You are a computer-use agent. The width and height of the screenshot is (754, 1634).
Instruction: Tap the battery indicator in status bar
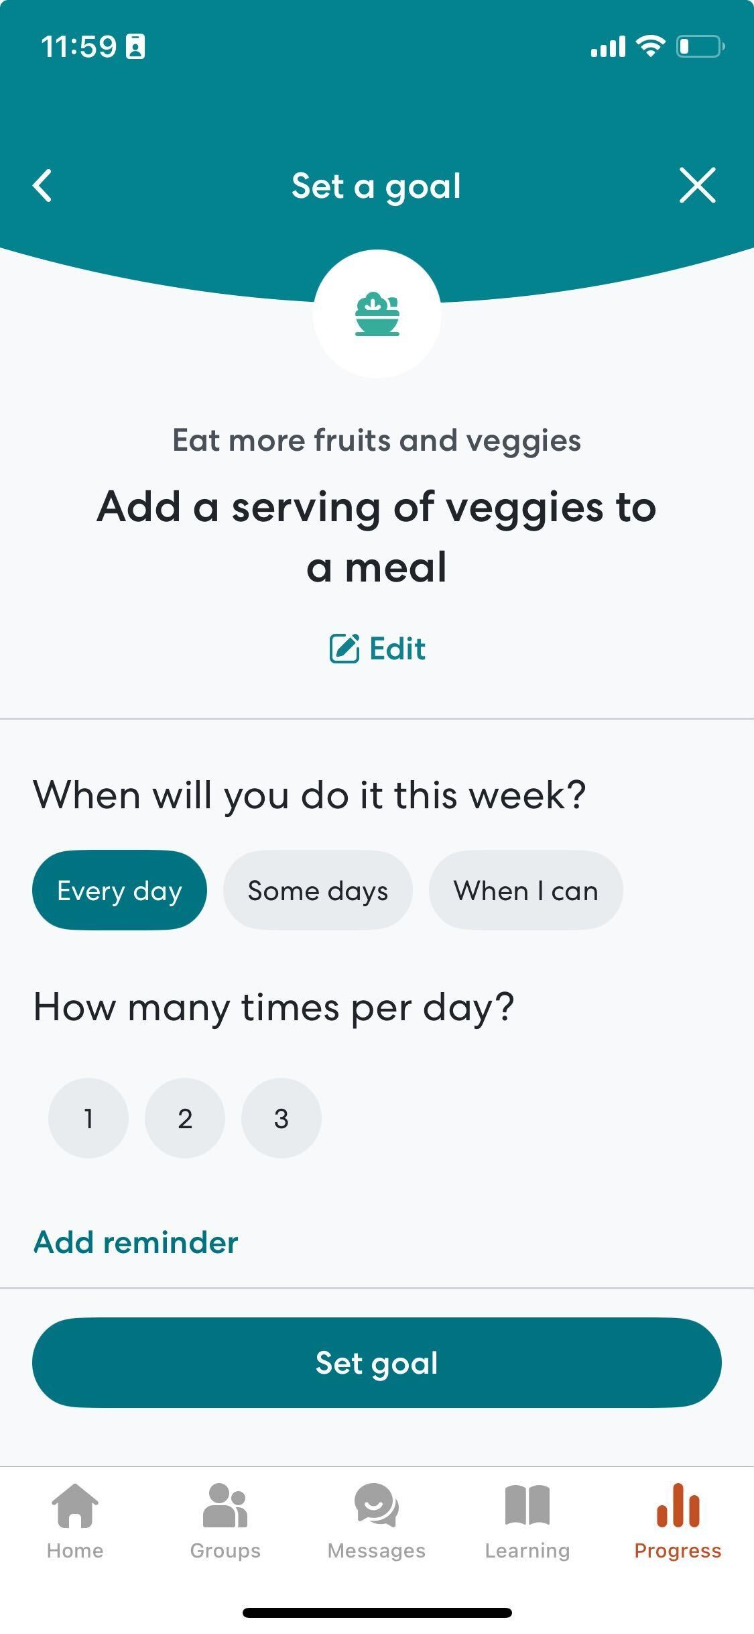(700, 46)
